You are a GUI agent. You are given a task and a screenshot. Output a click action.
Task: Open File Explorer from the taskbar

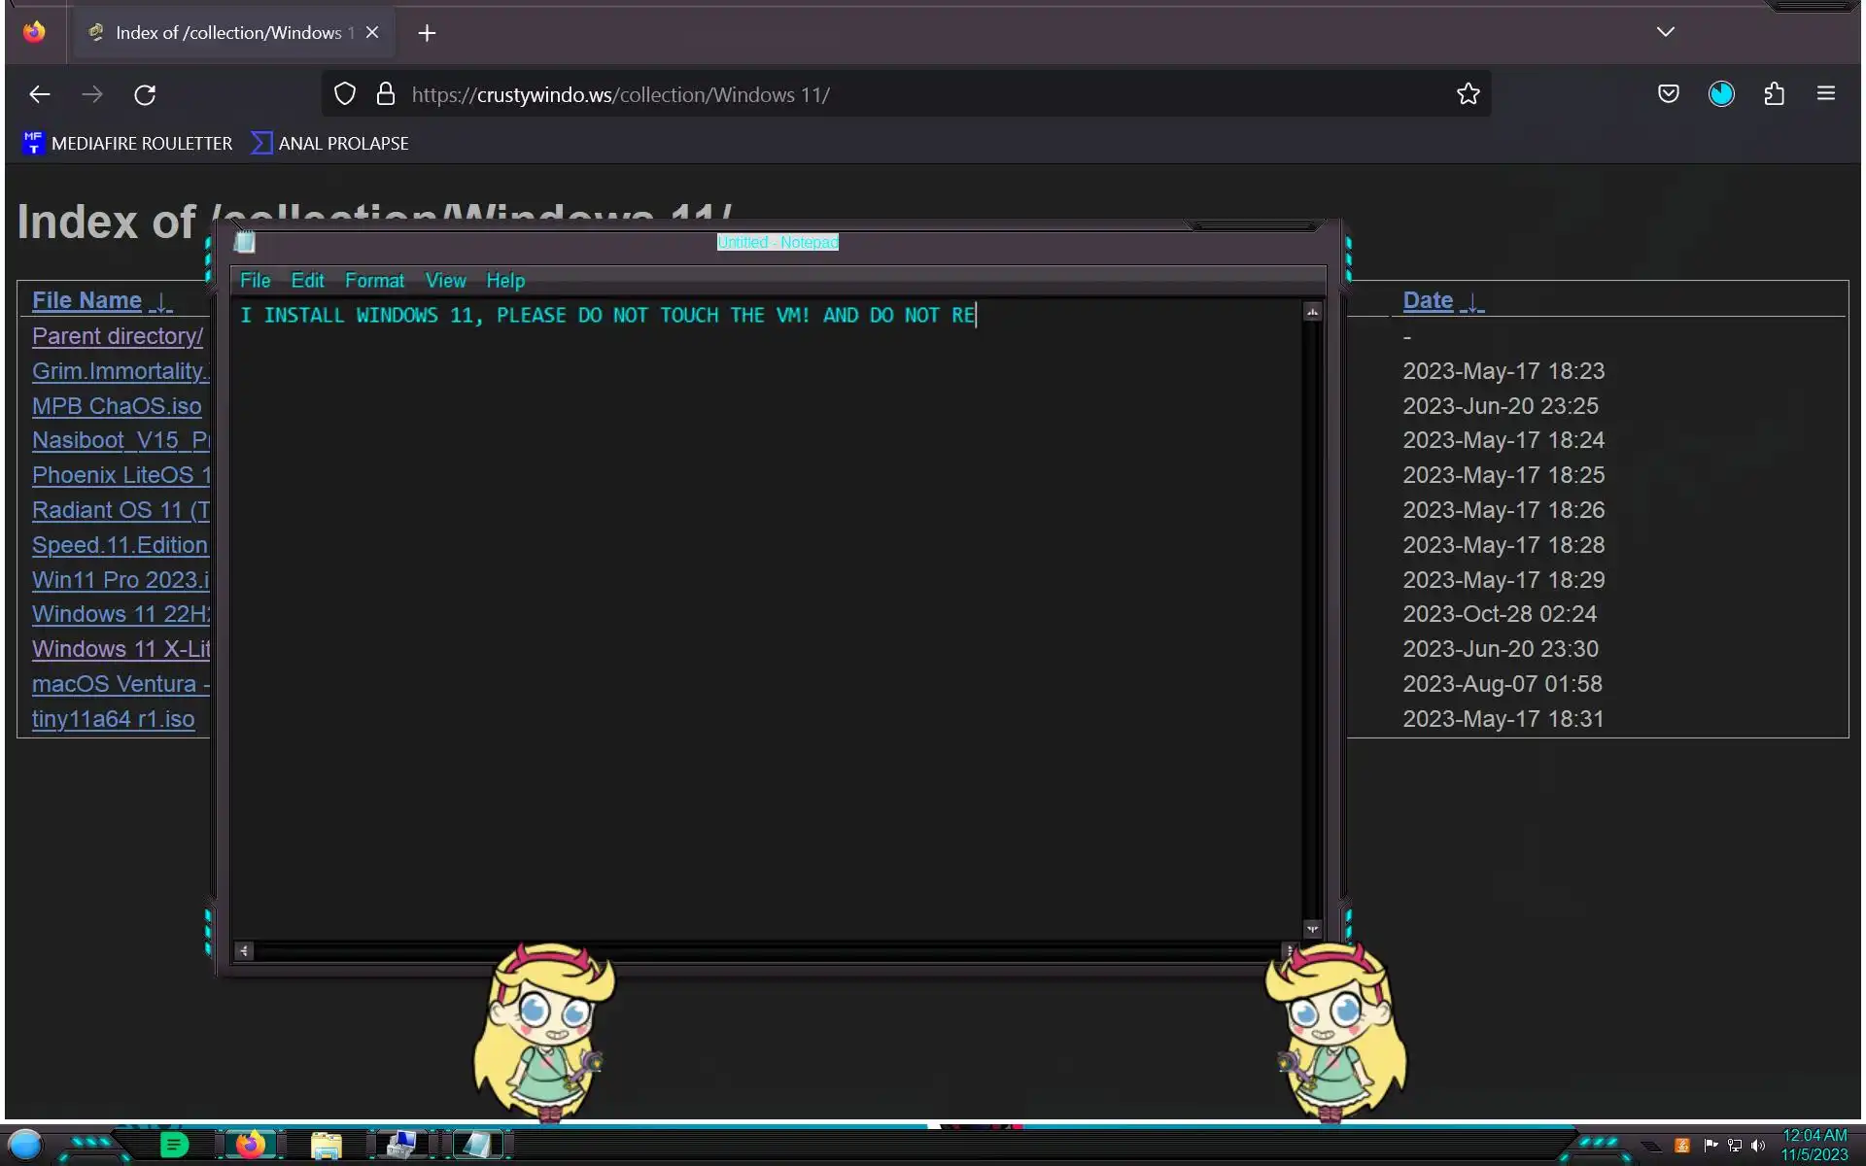[x=326, y=1146]
